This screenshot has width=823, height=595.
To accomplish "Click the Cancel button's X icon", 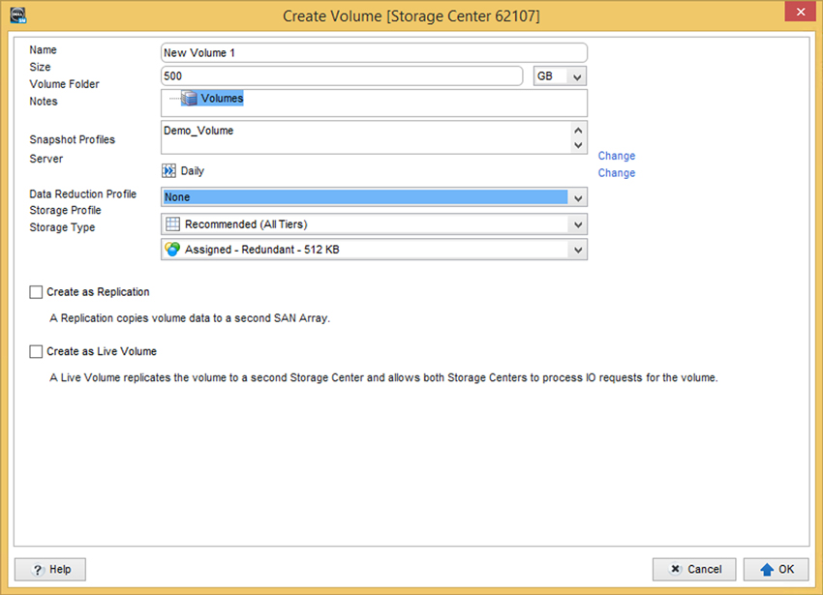I will click(x=676, y=569).
